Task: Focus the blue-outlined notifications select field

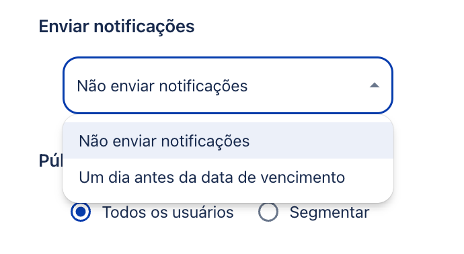Action: pyautogui.click(x=228, y=85)
